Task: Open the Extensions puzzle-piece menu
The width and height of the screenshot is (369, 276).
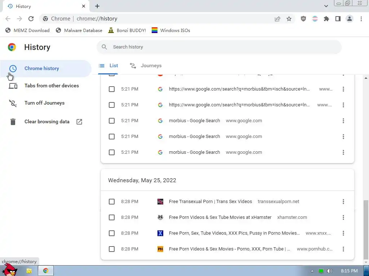Action: click(326, 19)
